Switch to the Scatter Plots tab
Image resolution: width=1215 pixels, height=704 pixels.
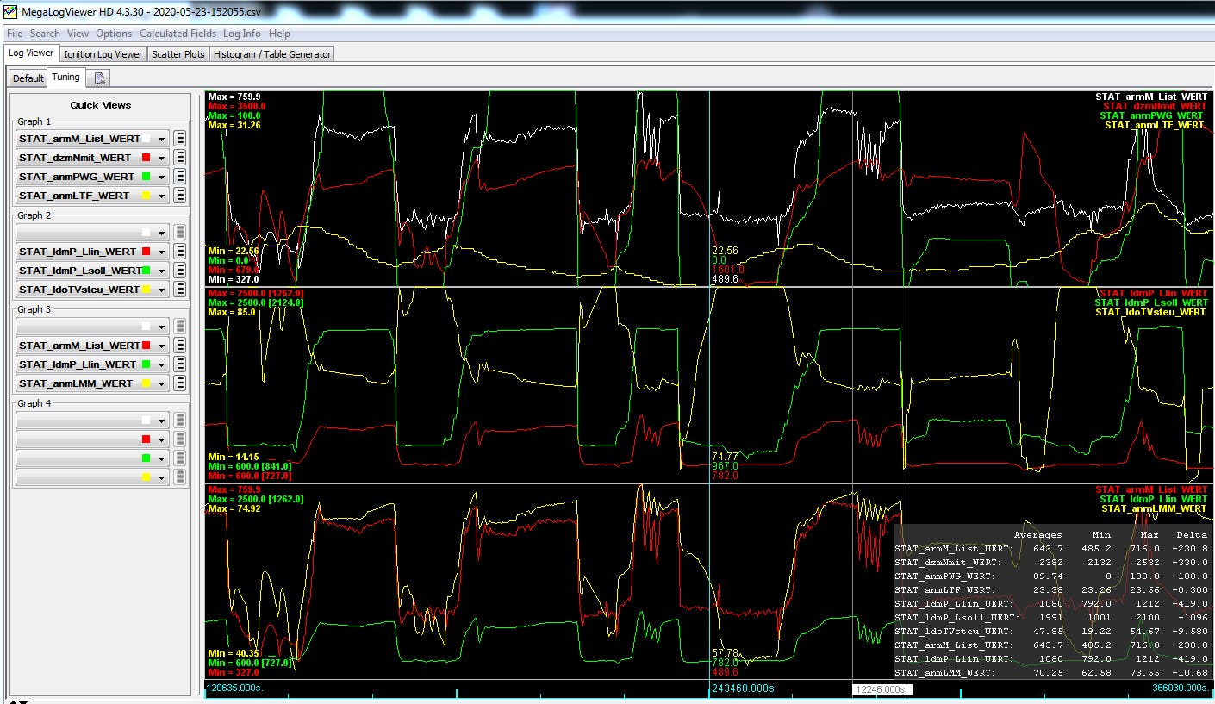[178, 54]
